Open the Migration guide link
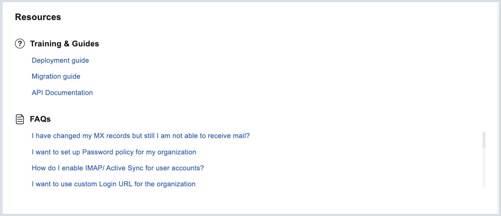The height and width of the screenshot is (216, 501). coord(56,76)
